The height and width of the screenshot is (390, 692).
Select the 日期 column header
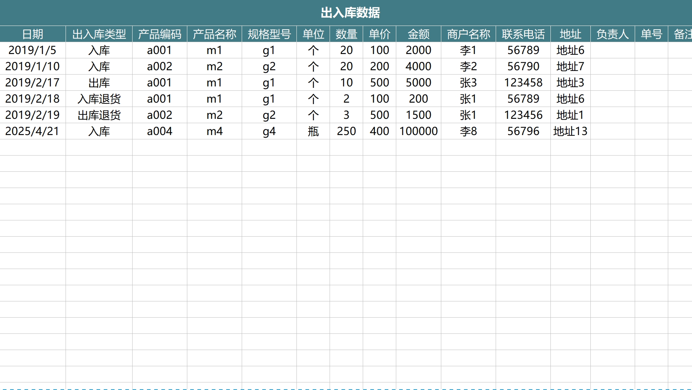(33, 34)
